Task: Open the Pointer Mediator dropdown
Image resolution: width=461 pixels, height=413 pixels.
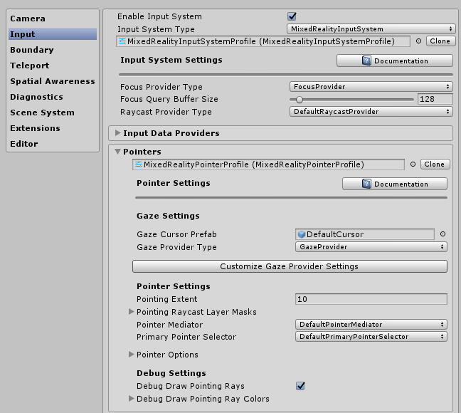Action: pos(371,325)
